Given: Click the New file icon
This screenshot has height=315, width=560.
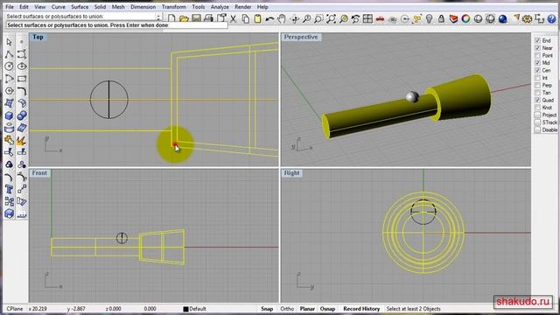Looking at the screenshot, I should click(171, 18).
